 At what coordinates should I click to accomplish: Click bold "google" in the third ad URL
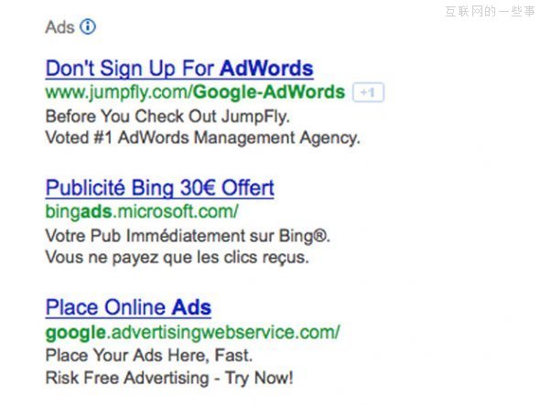76,333
